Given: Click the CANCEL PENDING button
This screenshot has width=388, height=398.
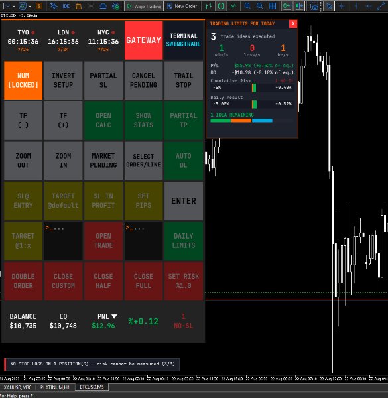Looking at the screenshot, I should 144,80.
